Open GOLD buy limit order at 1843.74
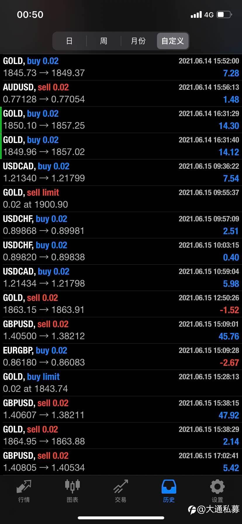Image resolution: width=242 pixels, height=524 pixels. point(121,383)
